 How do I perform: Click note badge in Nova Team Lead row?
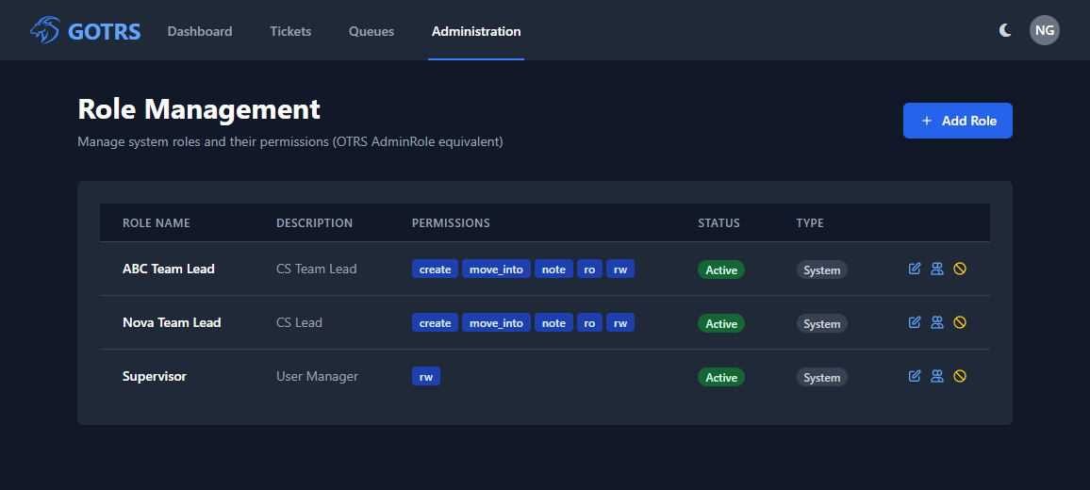click(x=554, y=322)
